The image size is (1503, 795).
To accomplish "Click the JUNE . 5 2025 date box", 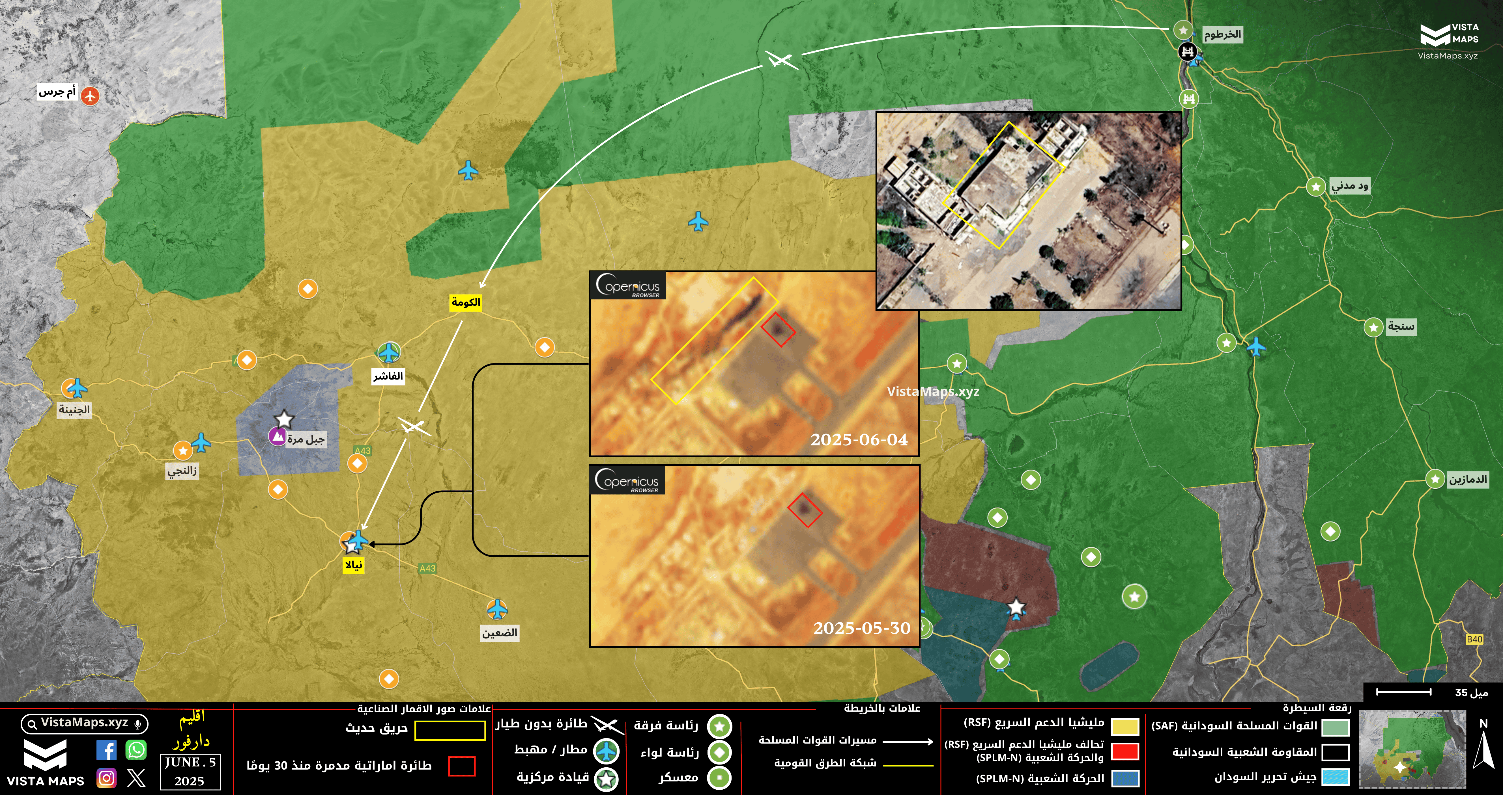I will (190, 772).
